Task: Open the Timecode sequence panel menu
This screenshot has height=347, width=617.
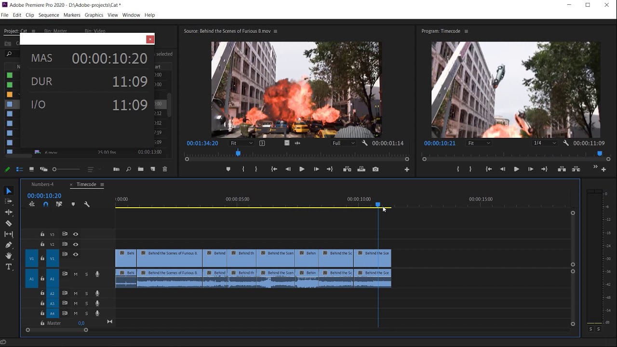Action: tap(102, 185)
